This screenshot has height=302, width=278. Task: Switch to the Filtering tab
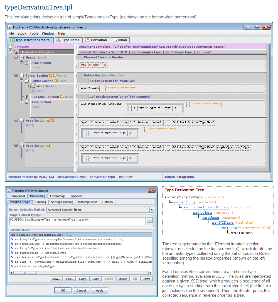[x=41, y=202]
